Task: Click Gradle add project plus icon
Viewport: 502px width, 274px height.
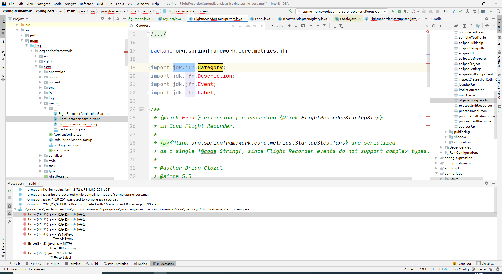Action: (441, 26)
